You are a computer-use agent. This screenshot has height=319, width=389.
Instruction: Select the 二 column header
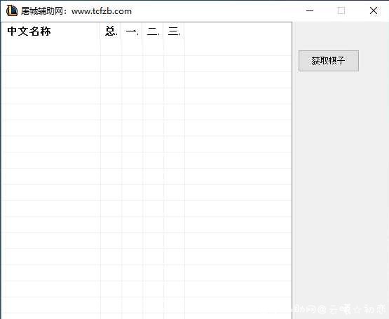pos(153,31)
